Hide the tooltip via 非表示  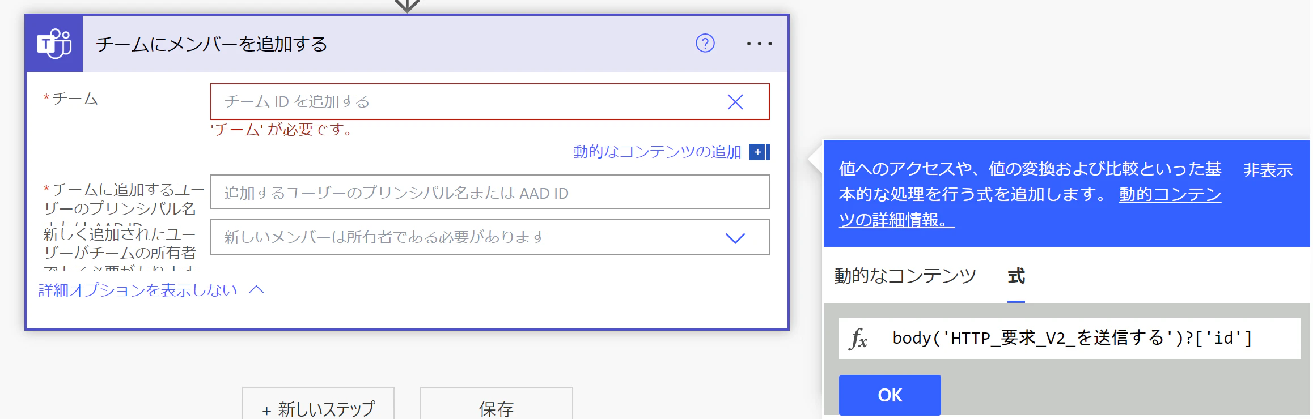tap(1268, 169)
